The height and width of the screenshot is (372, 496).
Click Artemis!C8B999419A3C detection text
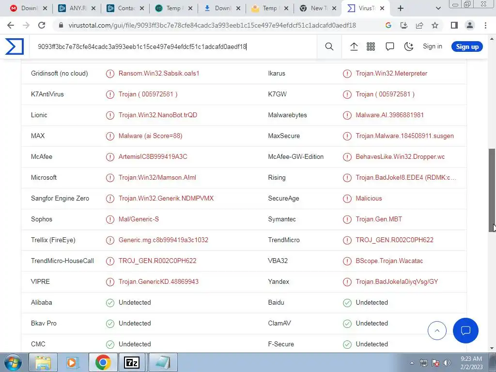[x=153, y=157]
